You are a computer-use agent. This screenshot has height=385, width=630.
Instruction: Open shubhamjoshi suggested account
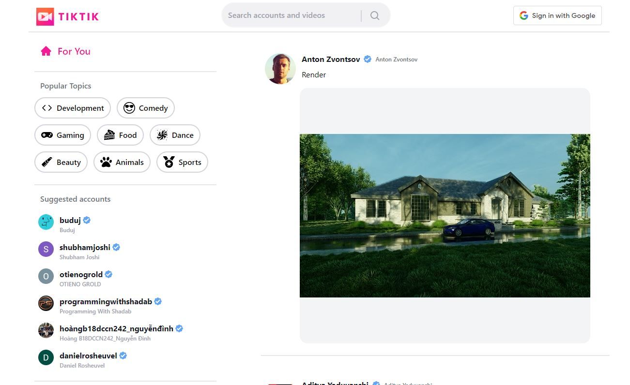pos(79,252)
